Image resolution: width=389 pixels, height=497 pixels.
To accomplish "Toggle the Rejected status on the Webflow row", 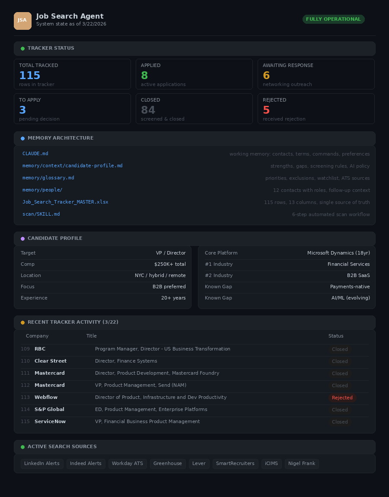I will (342, 398).
